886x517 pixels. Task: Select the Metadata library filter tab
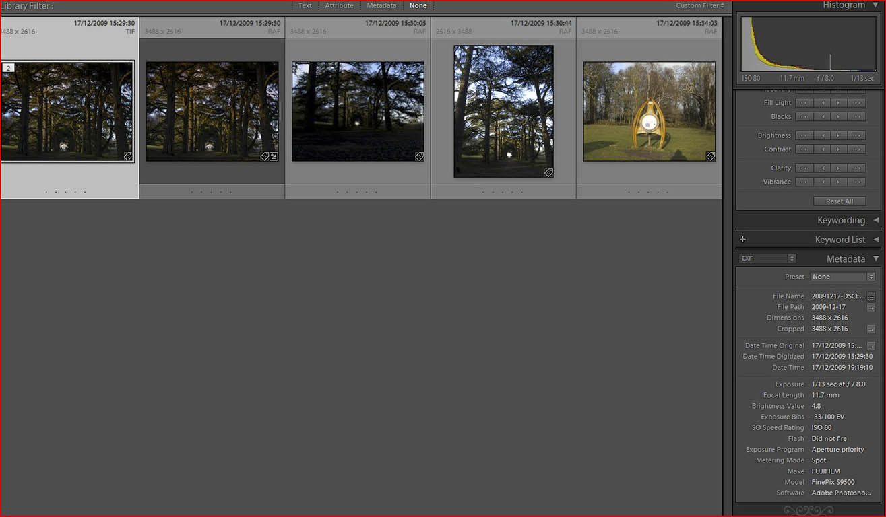381,5
